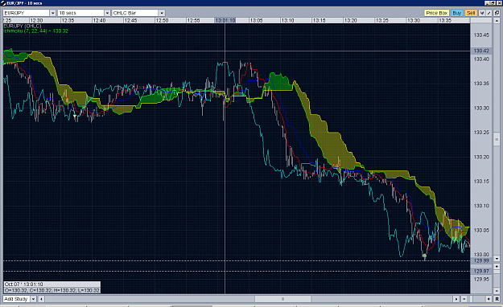Click the 130.42 price marker
Image resolution: width=503 pixels, height=307 pixels.
tap(481, 51)
